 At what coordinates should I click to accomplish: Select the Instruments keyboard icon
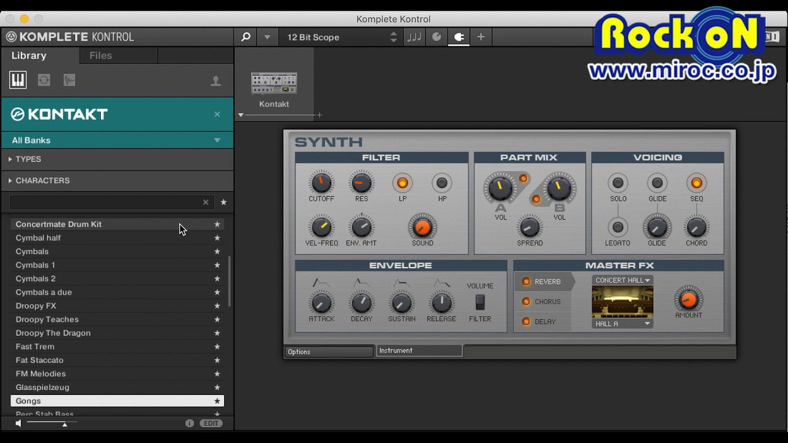[18, 80]
